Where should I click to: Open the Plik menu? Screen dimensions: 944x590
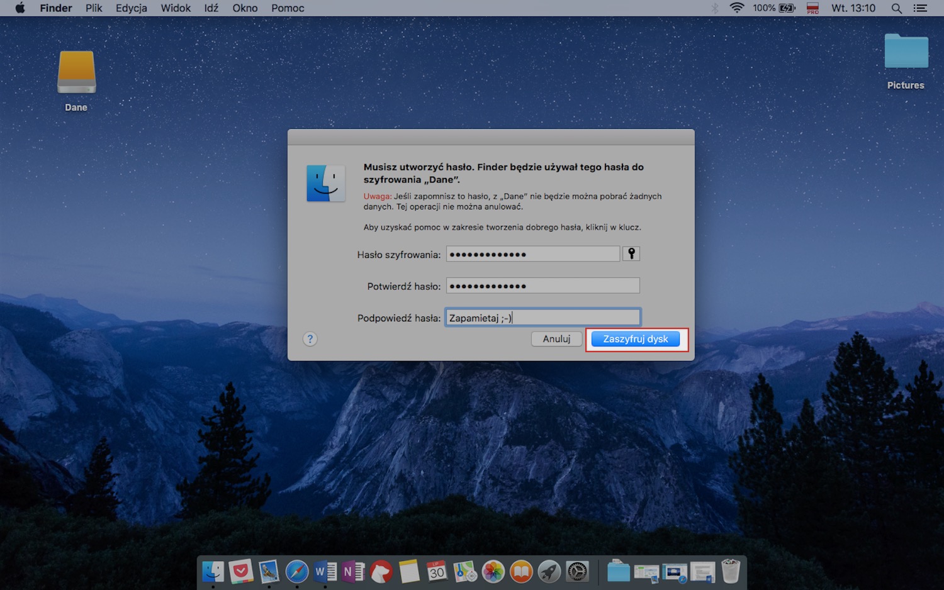point(93,8)
